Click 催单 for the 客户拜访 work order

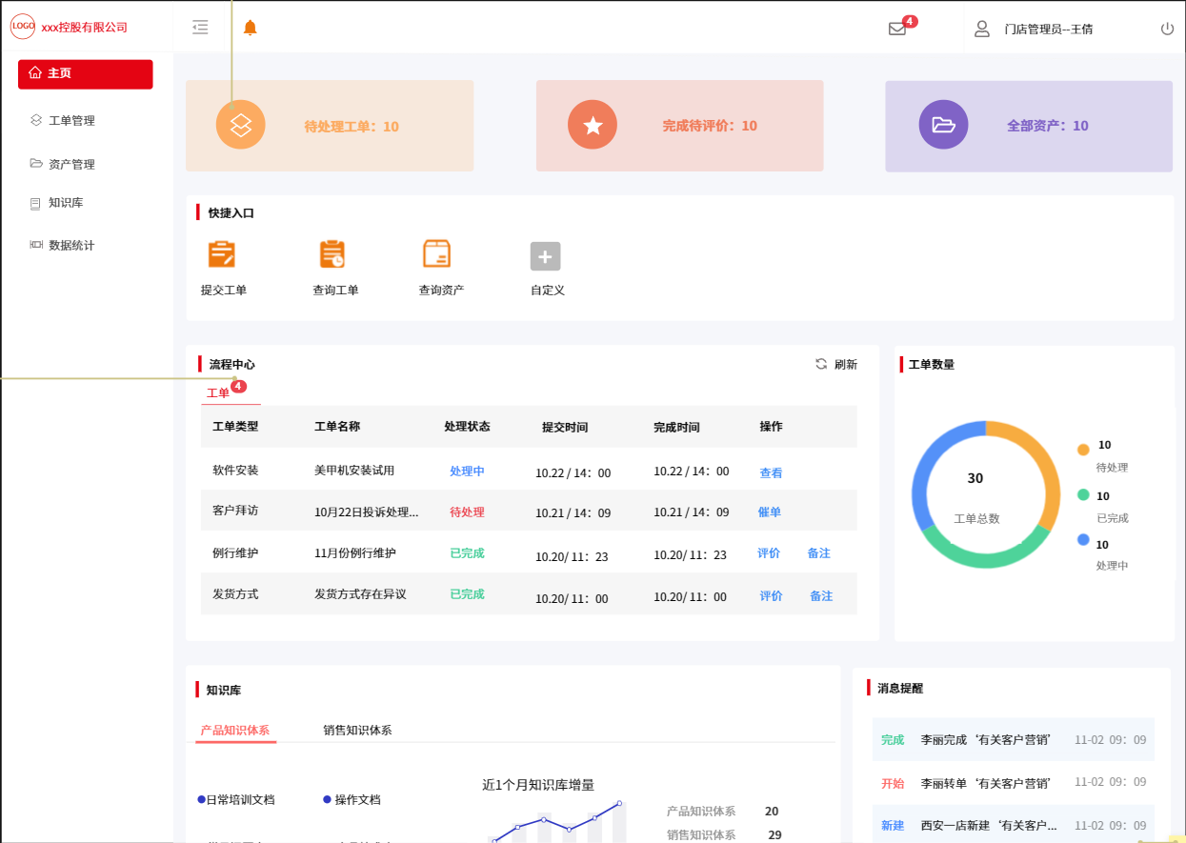pos(770,512)
